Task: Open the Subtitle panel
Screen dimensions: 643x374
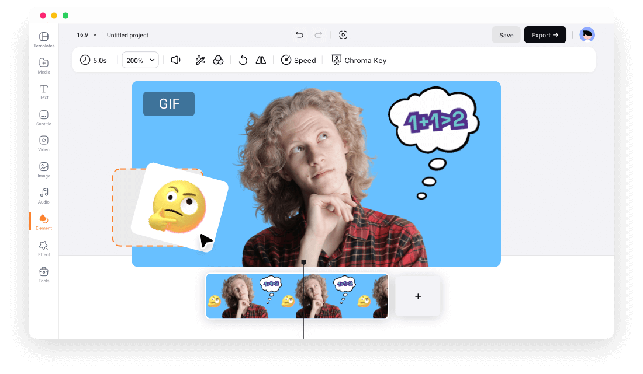Action: [44, 118]
